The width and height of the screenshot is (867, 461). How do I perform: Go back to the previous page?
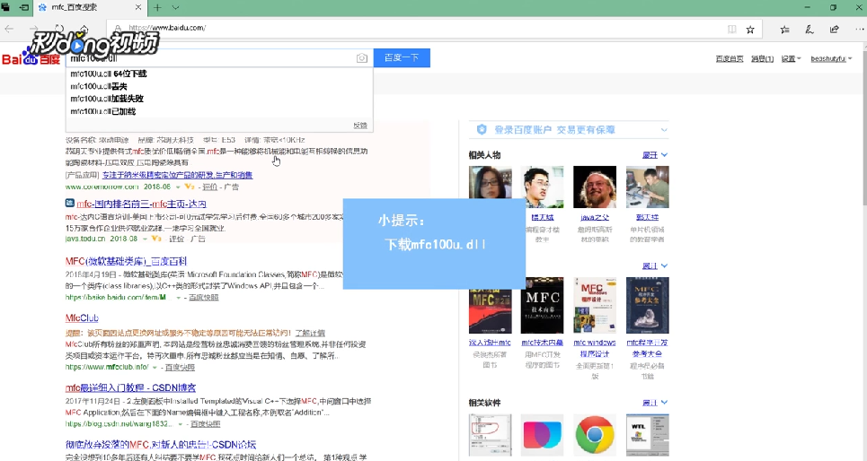9,29
